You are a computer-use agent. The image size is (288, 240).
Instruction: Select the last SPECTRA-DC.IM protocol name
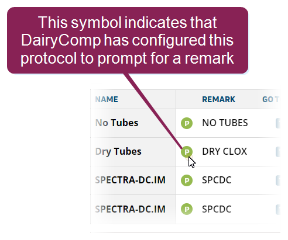(130, 209)
